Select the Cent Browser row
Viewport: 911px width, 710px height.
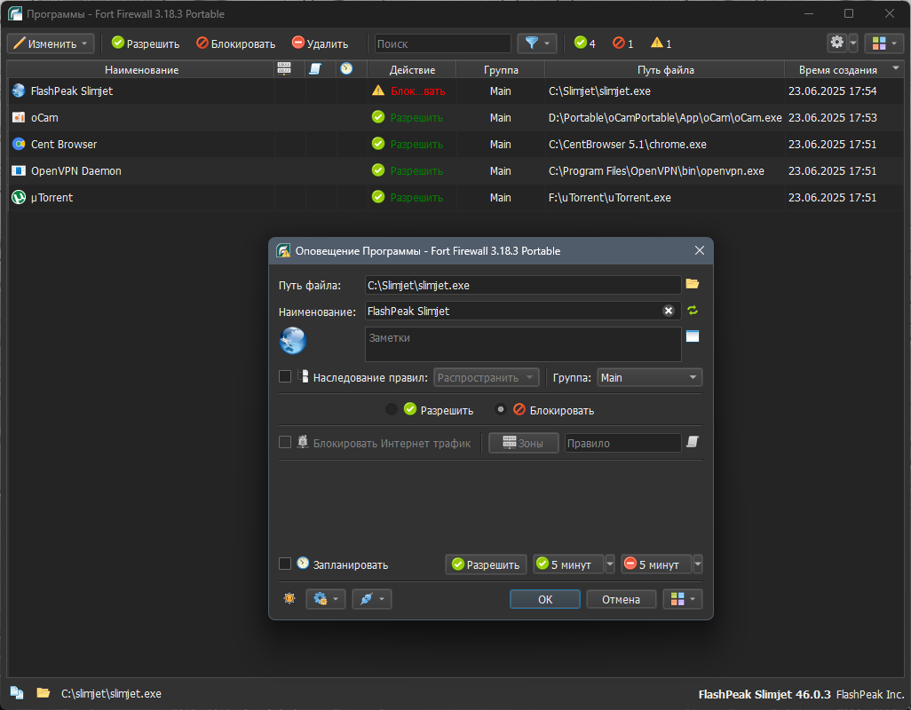[x=455, y=145]
